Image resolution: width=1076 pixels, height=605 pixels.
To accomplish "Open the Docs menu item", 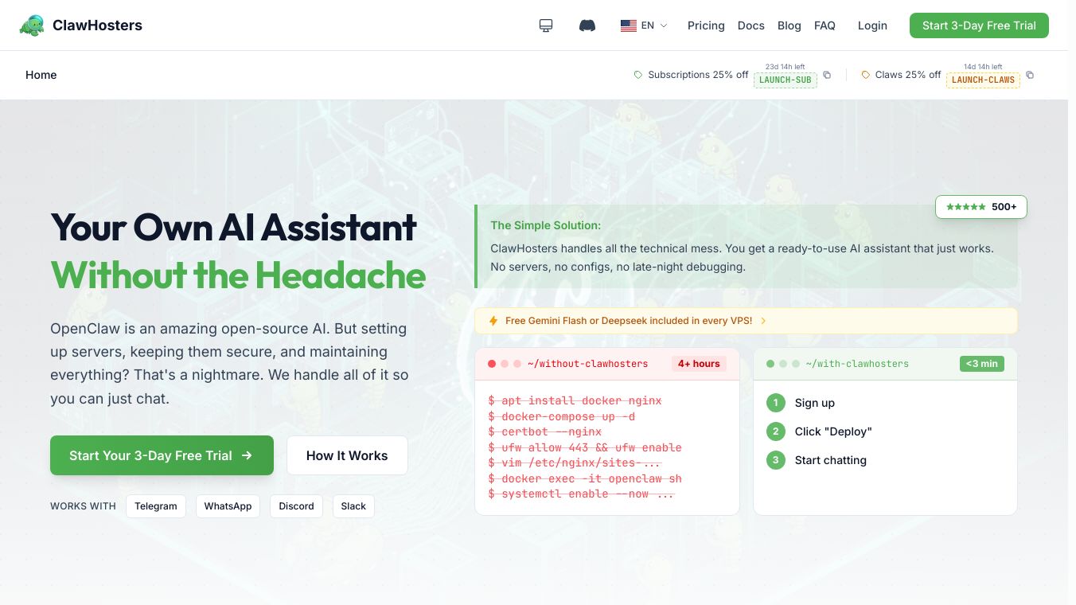I will tap(751, 25).
